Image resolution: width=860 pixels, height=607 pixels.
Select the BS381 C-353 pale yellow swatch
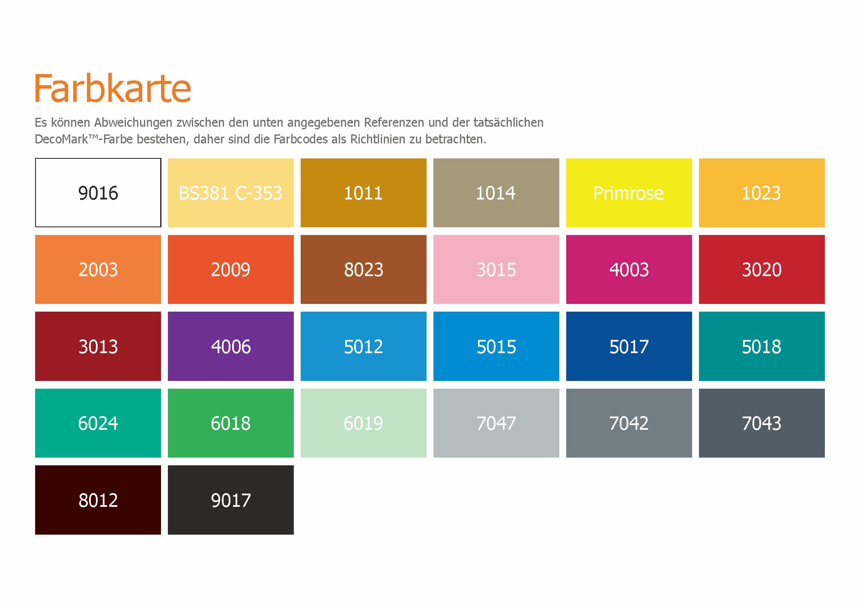pyautogui.click(x=230, y=193)
